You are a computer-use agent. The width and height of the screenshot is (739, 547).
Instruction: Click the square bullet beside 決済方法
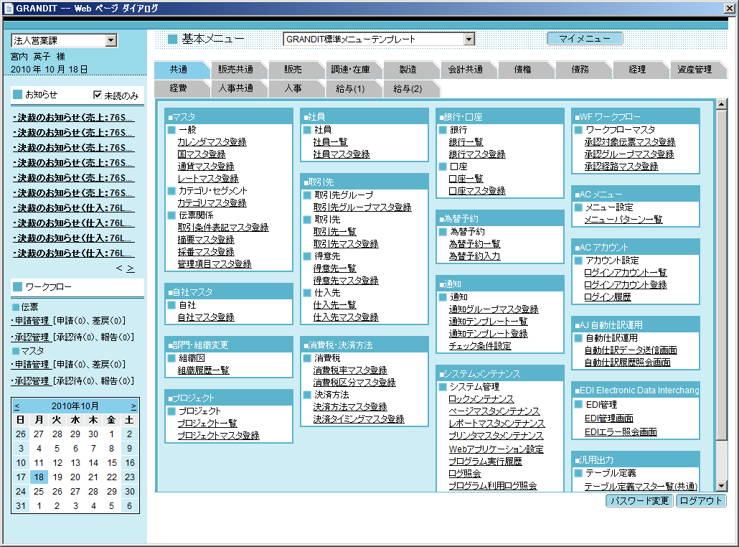307,395
